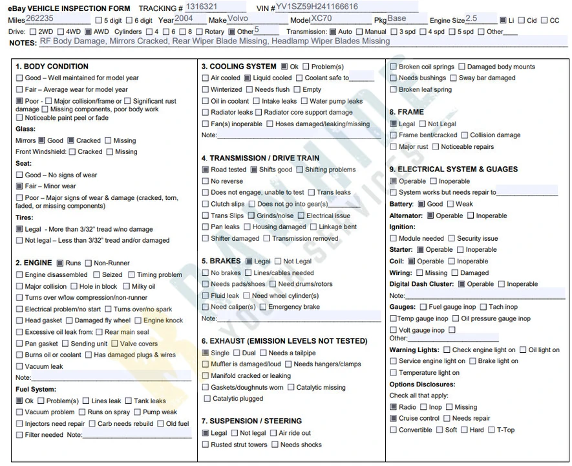Viewport: 572px width, 466px height.
Task: Toggle Cooling System Ok checkbox
Action: 284,67
